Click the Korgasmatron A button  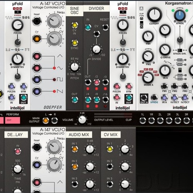[x=141, y=8]
